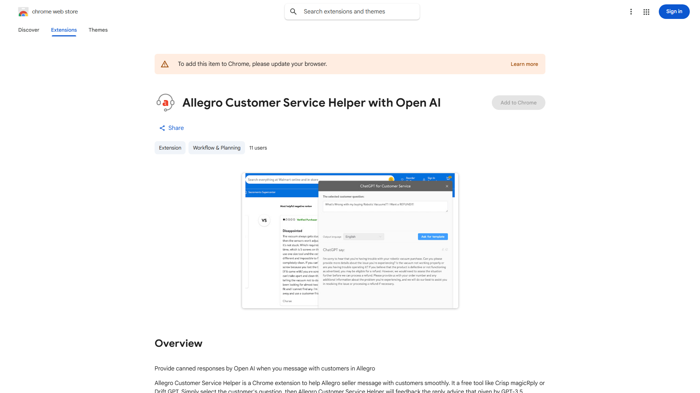The height and width of the screenshot is (393, 700).
Task: Open the three-dot overflow menu
Action: pos(631,11)
